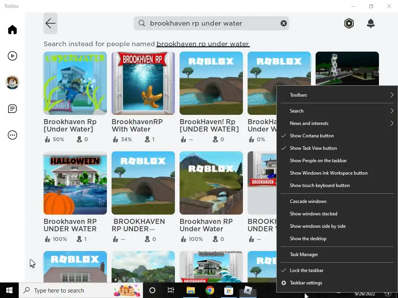Open Brookhaven RP Under Water 100% title

click(x=206, y=225)
